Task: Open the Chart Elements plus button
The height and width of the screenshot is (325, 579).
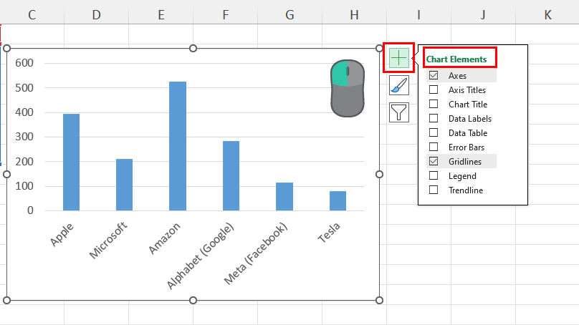Action: 399,58
